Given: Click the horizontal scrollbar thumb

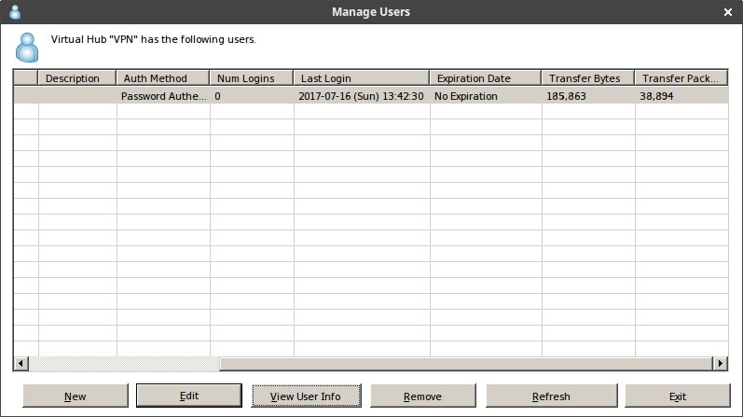Looking at the screenshot, I should pyautogui.click(x=466, y=364).
